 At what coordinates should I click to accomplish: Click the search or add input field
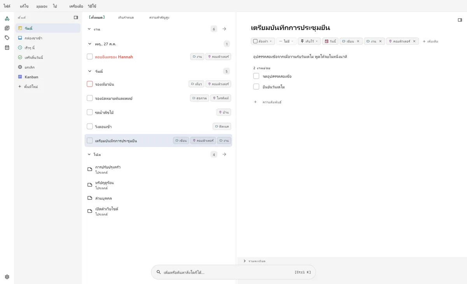[233, 272]
